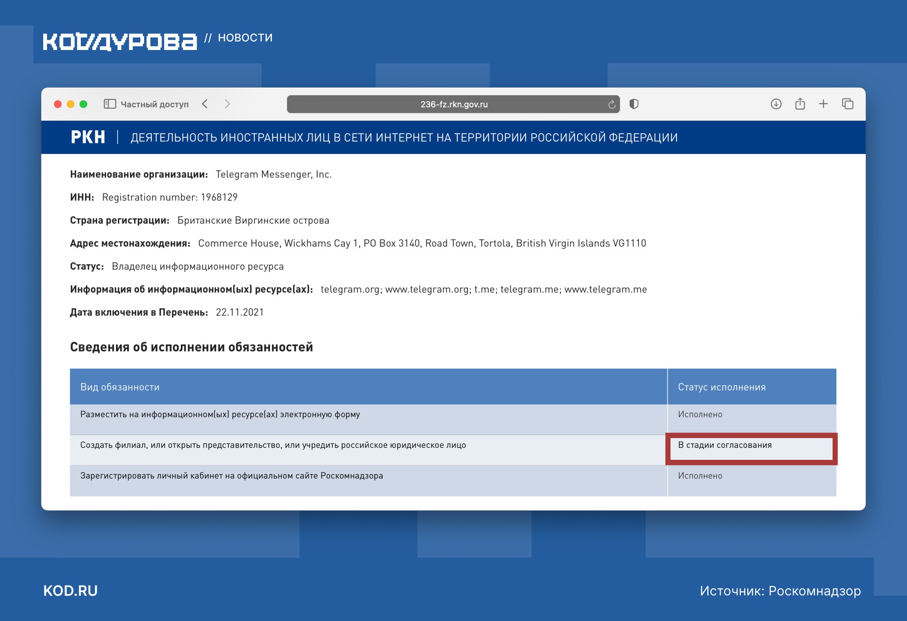Screen dimensions: 907x621
Task: Click the red close window button
Action: click(x=58, y=104)
